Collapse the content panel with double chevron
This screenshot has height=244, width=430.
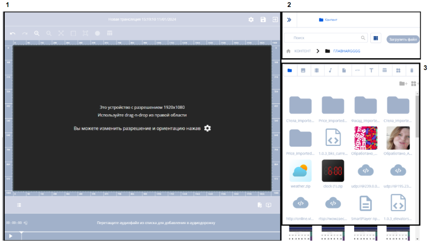(x=289, y=20)
